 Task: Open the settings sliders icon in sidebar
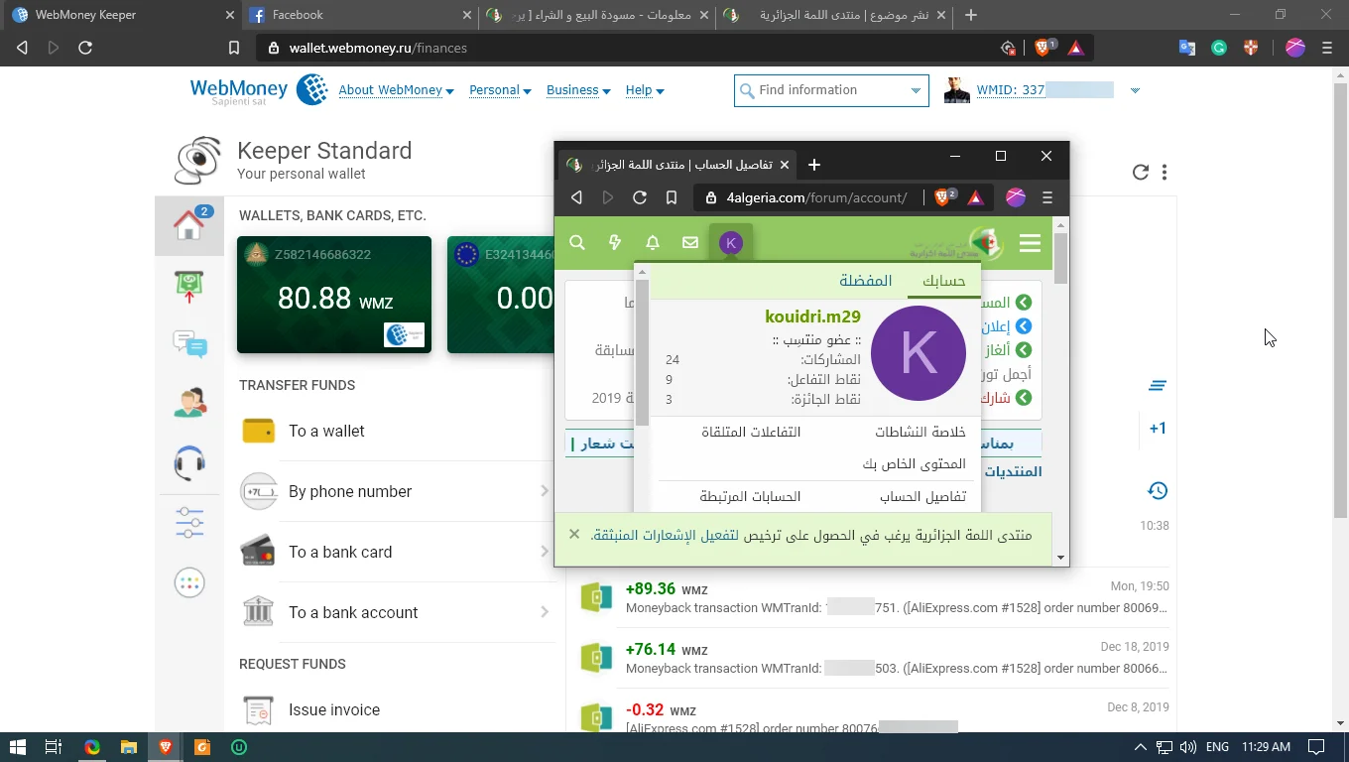[x=189, y=522]
